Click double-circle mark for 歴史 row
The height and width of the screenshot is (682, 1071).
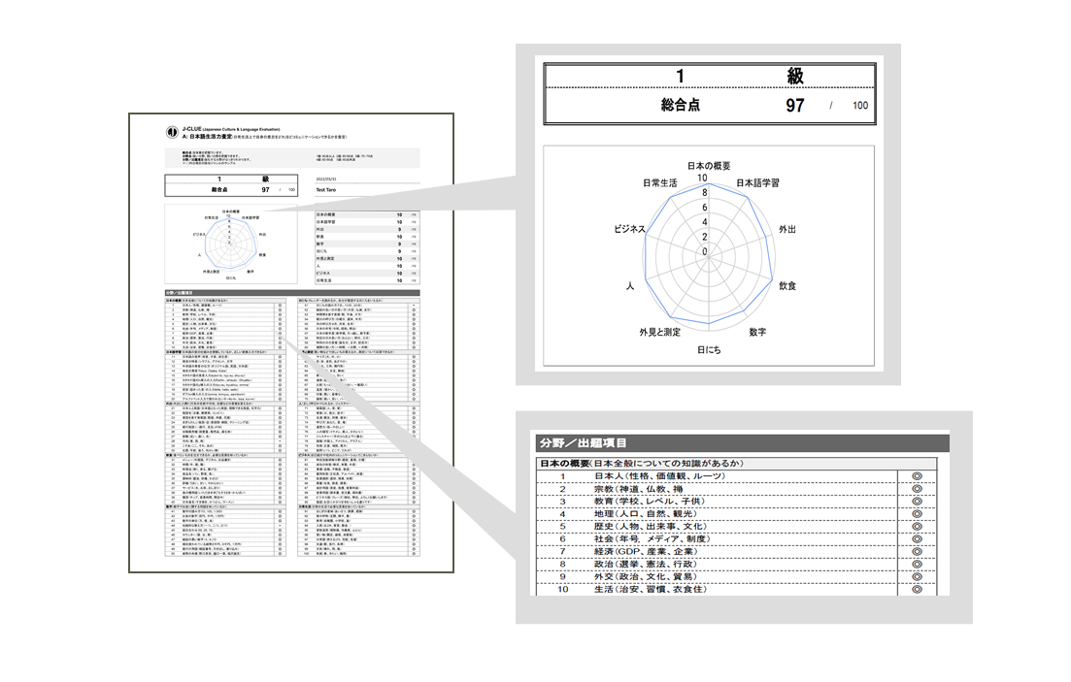pos(917,527)
